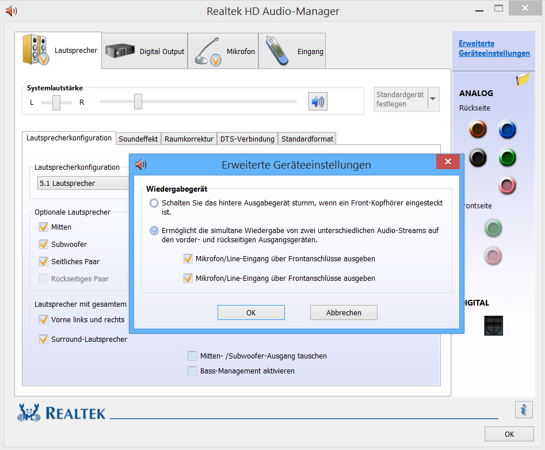545x450 pixels.
Task: Click the Realtek crab logo
Action: pos(29,413)
